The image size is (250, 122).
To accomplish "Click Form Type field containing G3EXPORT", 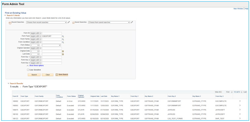I will (x=52, y=36).
